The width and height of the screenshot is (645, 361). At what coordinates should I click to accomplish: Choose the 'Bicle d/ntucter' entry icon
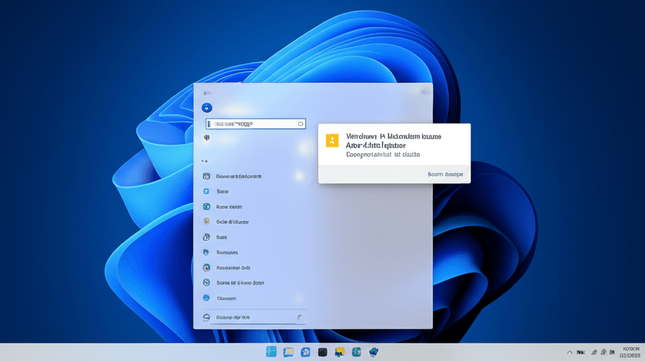click(x=207, y=222)
